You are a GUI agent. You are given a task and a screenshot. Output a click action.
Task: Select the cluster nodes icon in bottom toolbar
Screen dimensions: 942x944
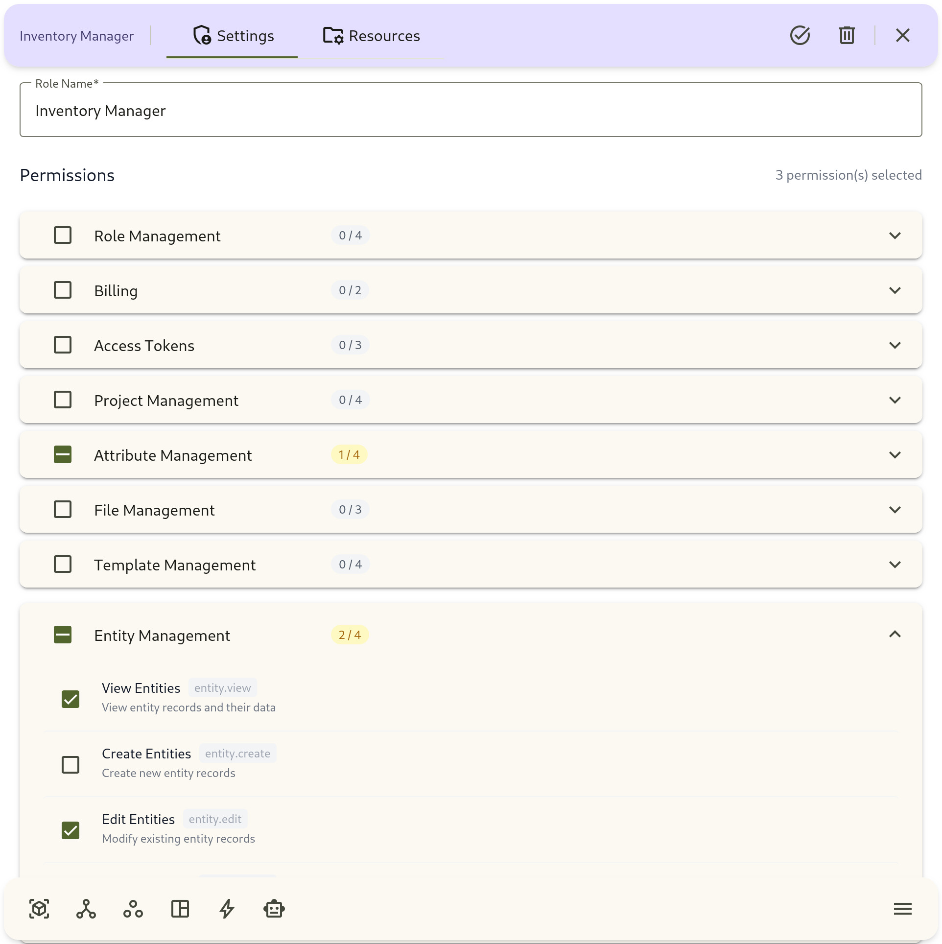pyautogui.click(x=133, y=909)
